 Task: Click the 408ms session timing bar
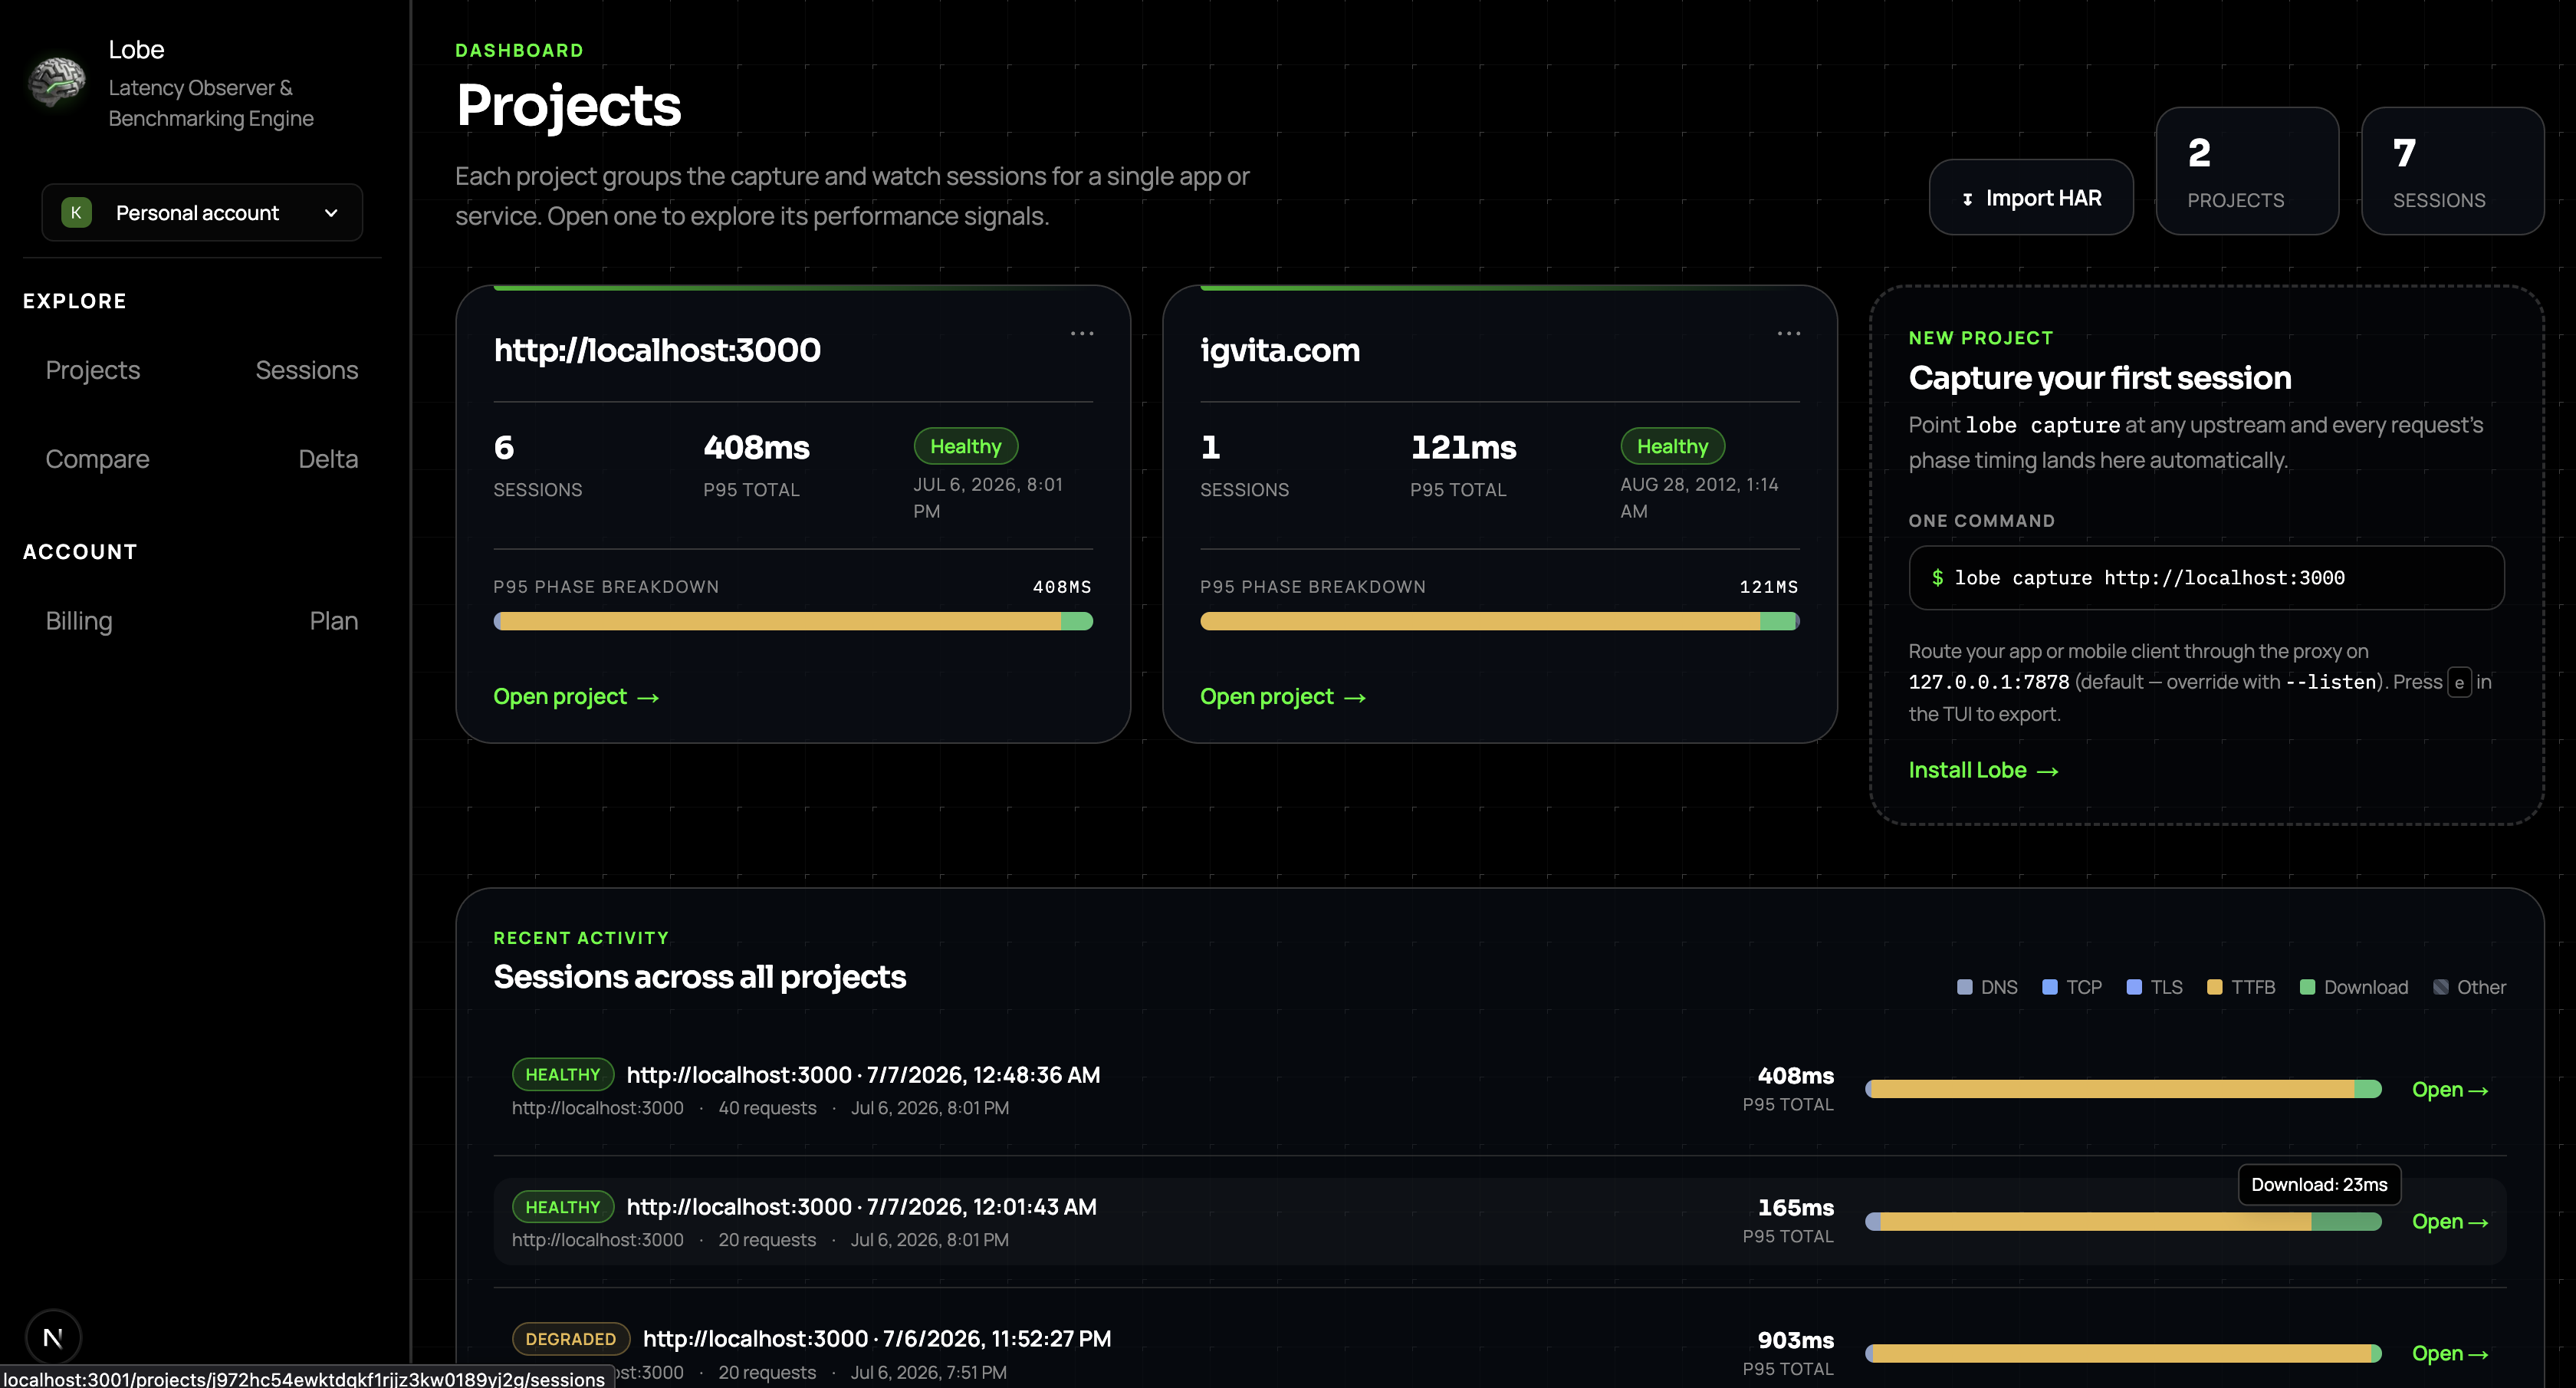coord(2123,1090)
